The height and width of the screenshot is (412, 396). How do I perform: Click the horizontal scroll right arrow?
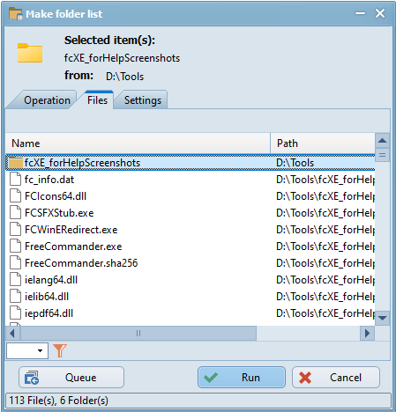click(x=367, y=334)
